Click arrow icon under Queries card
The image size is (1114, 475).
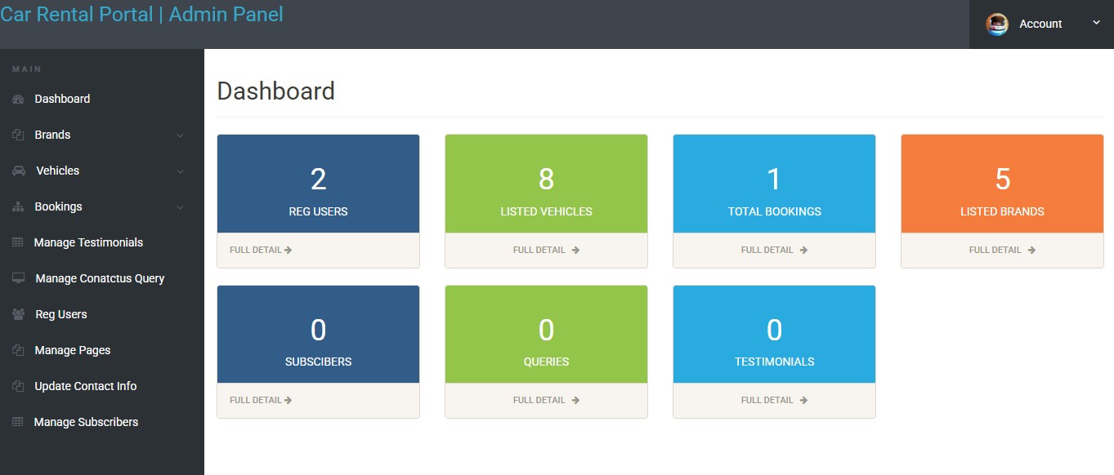[x=575, y=400]
